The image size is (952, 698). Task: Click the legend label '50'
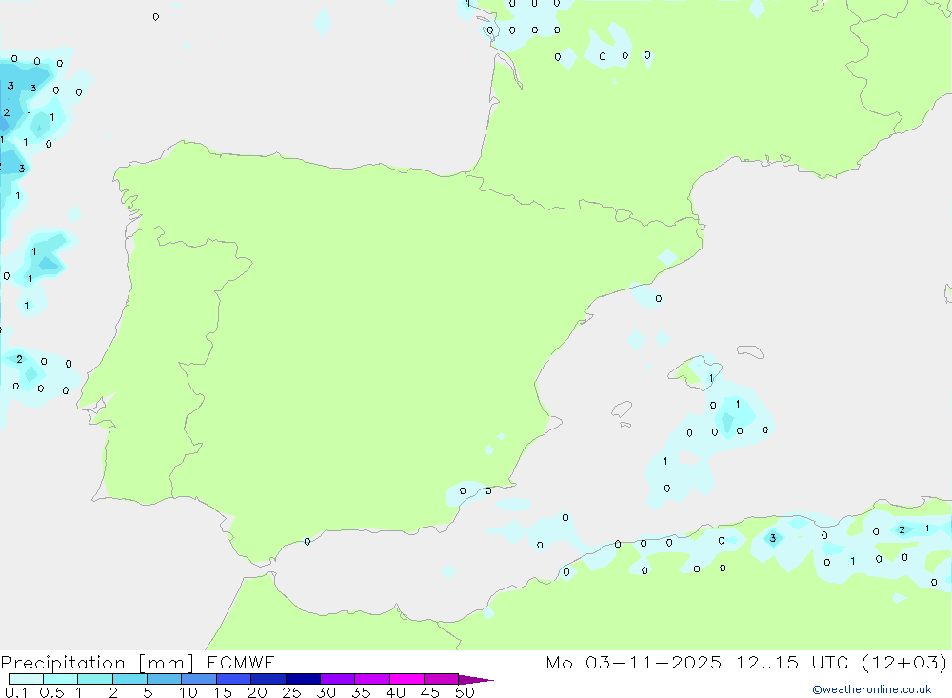[465, 692]
